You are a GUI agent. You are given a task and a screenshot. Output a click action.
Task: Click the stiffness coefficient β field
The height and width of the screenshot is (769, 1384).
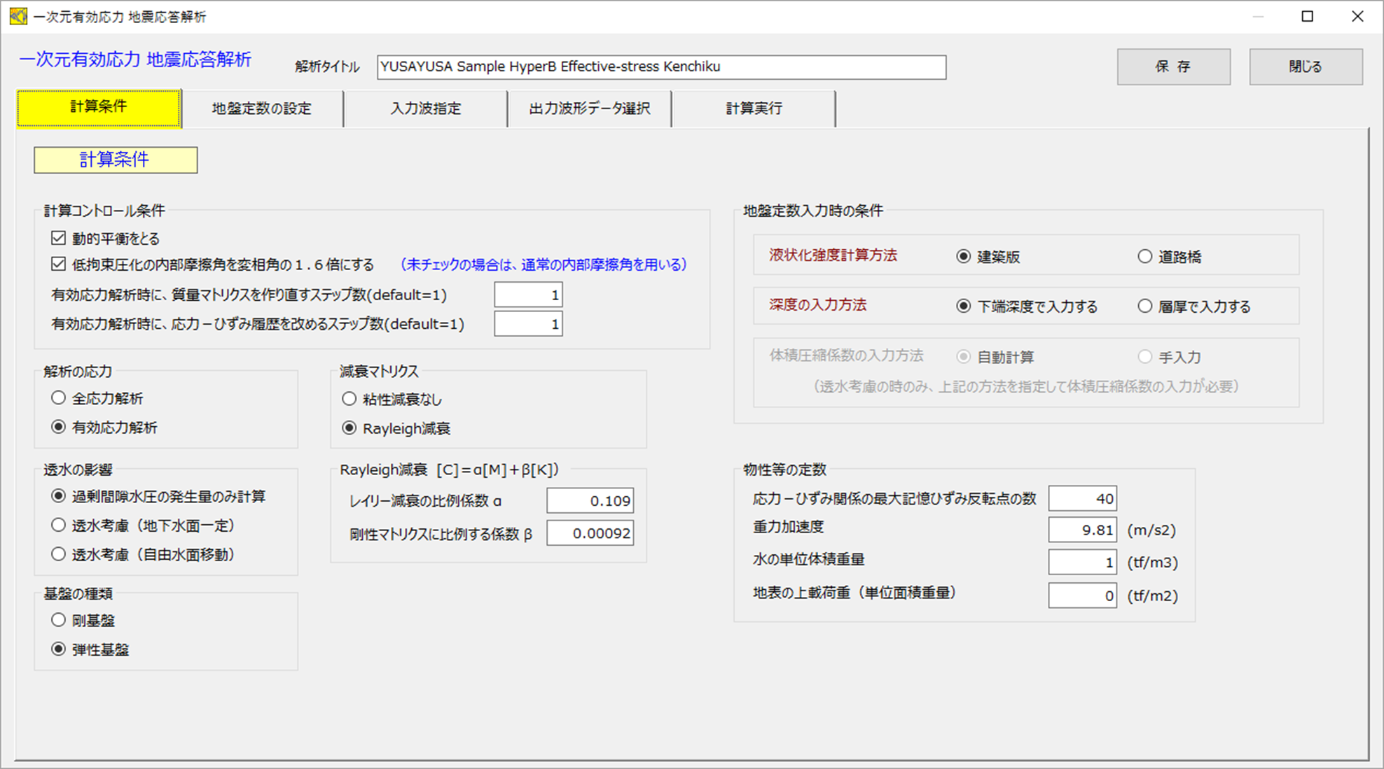click(x=590, y=533)
